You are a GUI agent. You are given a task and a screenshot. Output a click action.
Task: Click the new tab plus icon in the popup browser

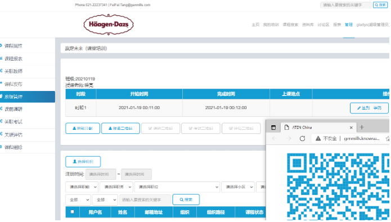pyautogui.click(x=362, y=128)
